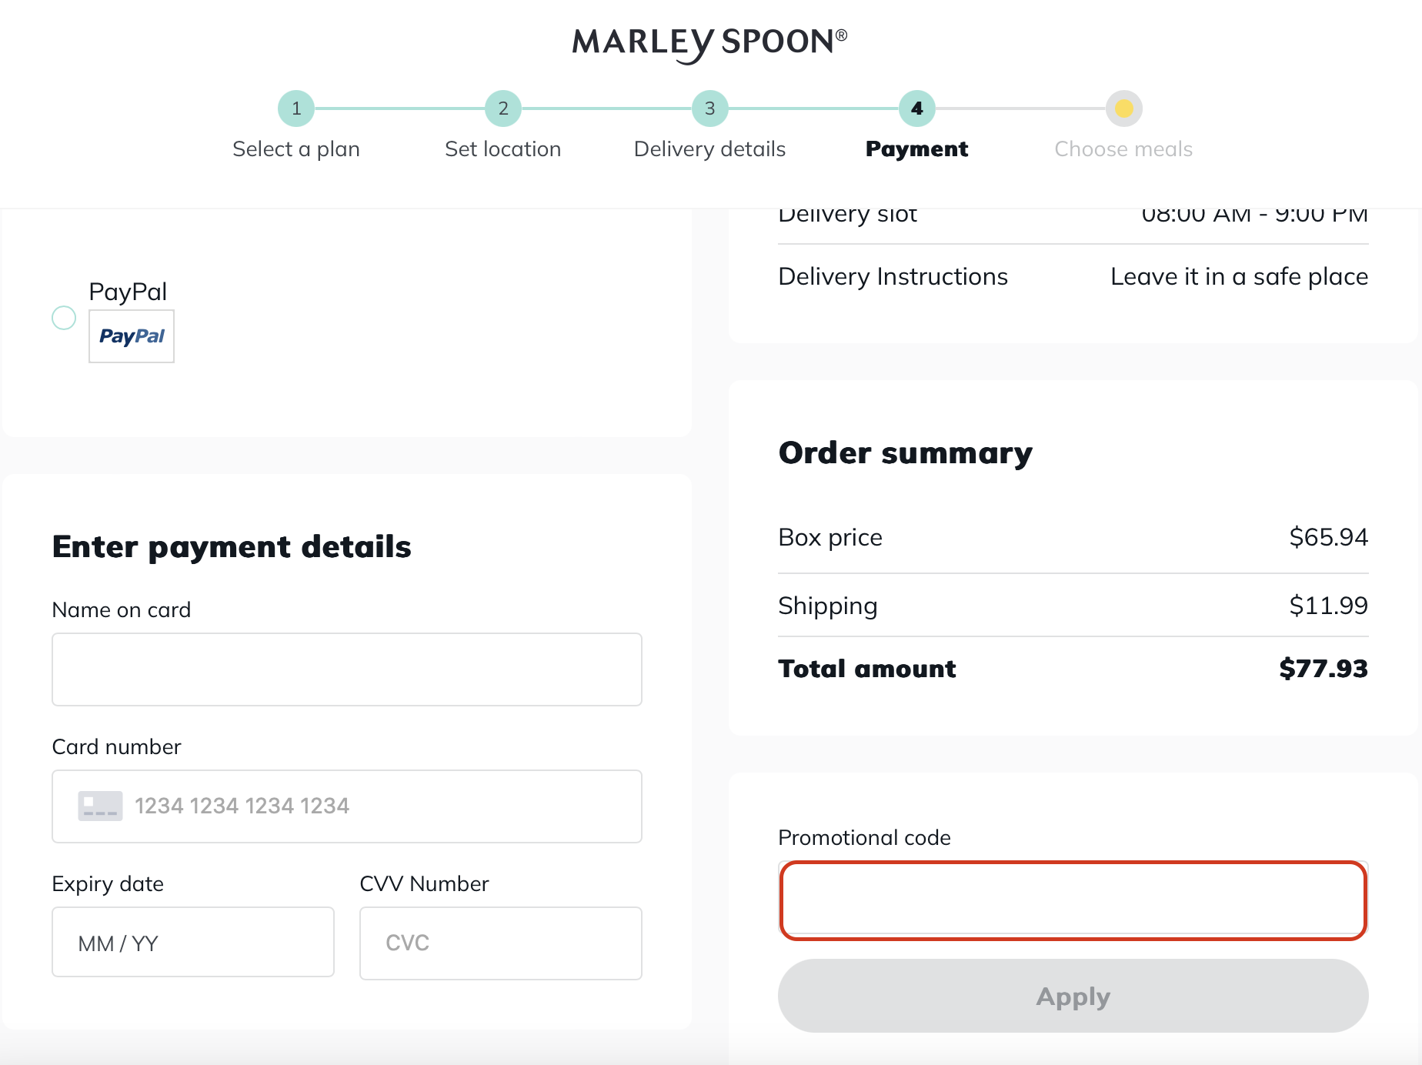Screen dimensions: 1422x1065
Task: Click the Expiry date MM/YY field
Action: point(192,943)
